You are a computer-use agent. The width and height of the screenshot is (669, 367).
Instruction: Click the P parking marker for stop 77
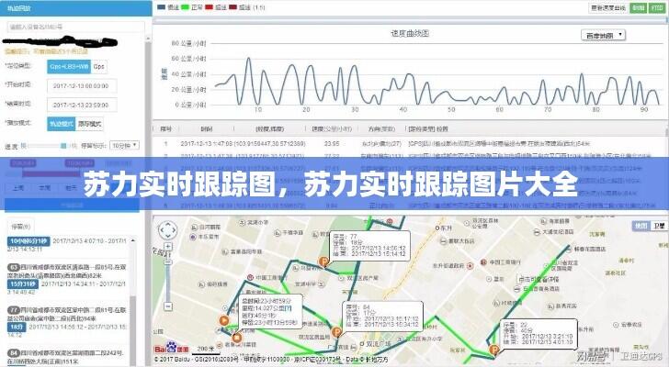tap(323, 261)
